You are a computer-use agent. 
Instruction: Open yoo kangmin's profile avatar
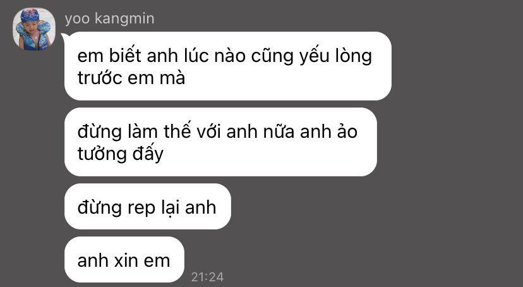coord(33,29)
